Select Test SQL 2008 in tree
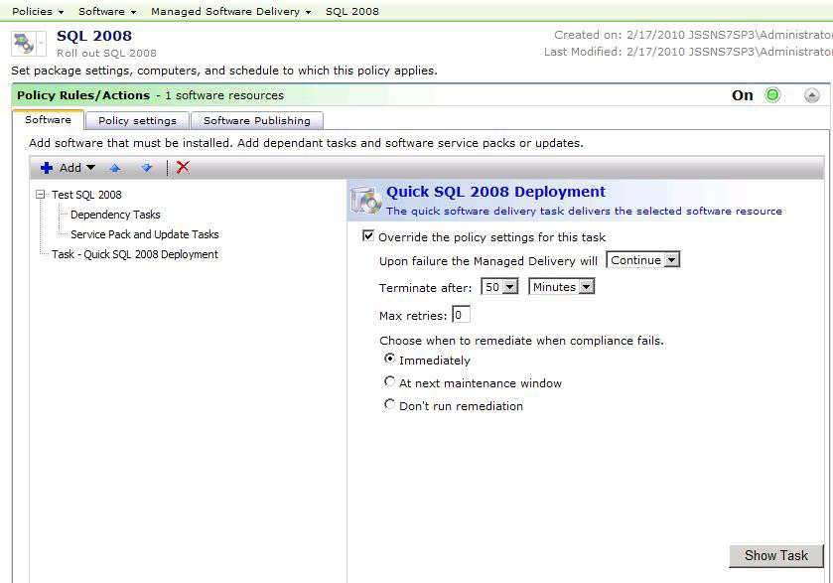Screen dimensions: 833x583 pyautogui.click(x=86, y=195)
